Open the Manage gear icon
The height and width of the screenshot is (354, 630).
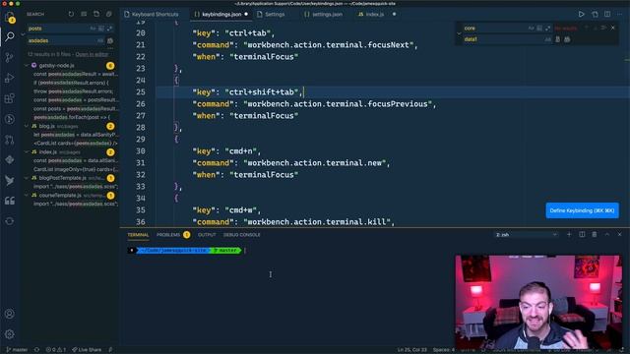point(10,334)
